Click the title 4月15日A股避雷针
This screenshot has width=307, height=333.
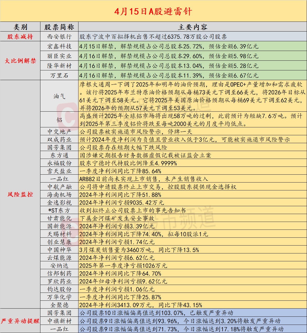pos(153,11)
